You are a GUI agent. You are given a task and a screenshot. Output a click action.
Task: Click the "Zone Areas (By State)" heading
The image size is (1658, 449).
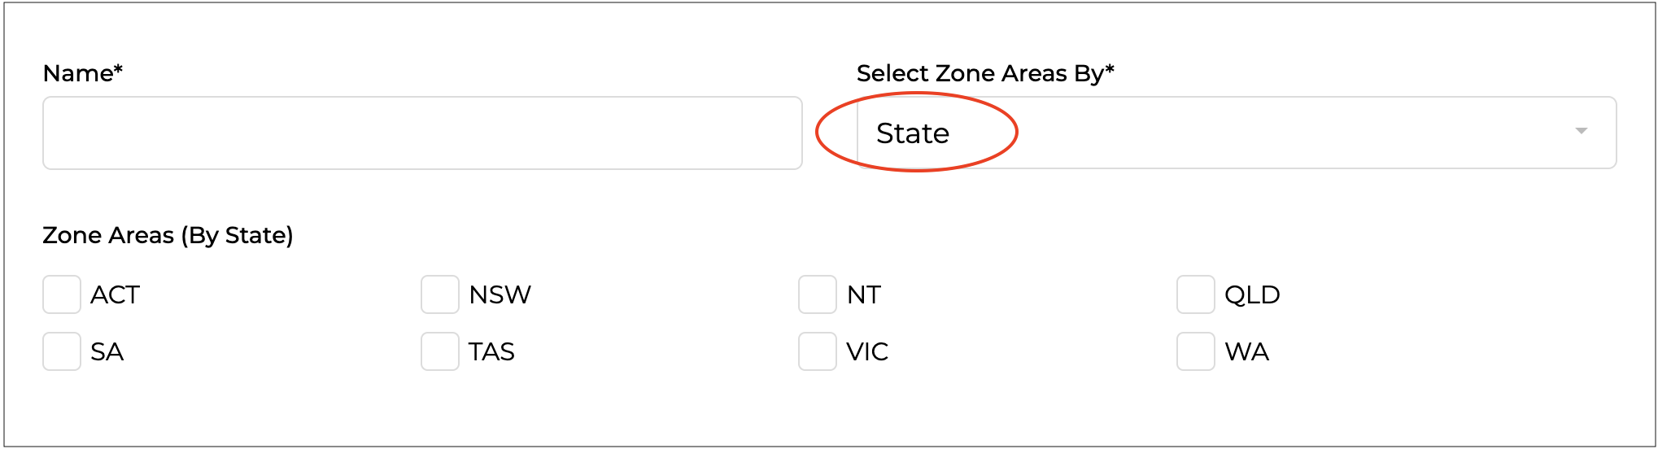pyautogui.click(x=168, y=235)
